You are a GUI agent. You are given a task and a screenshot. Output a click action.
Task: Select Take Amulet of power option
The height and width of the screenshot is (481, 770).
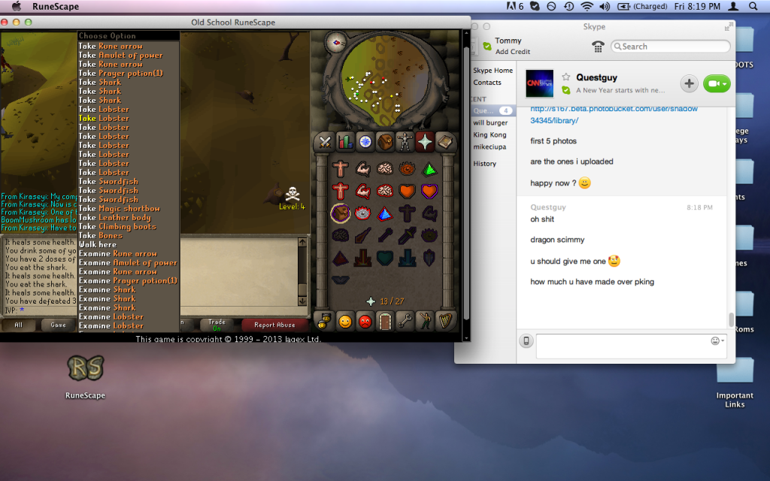tap(120, 55)
